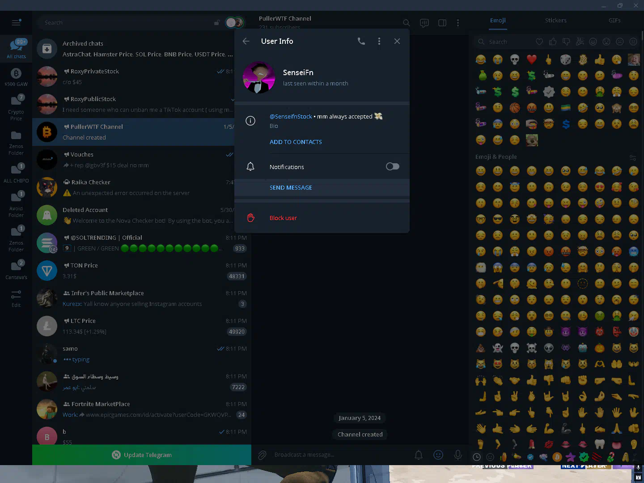Open the @SenseifnStock link in bio
The width and height of the screenshot is (644, 483).
tap(291, 116)
